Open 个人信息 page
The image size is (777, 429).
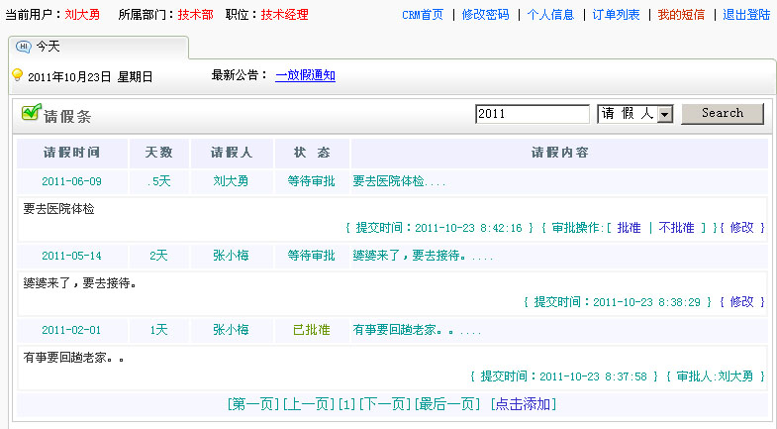pos(550,15)
